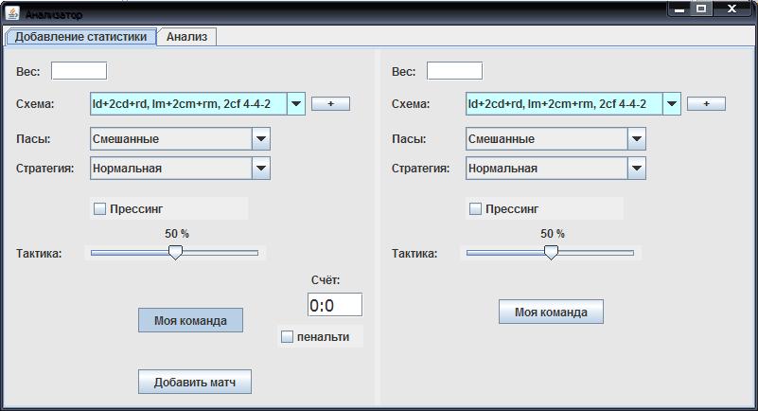Click the plus button beside right Схема
The height and width of the screenshot is (411, 758).
pyautogui.click(x=706, y=104)
